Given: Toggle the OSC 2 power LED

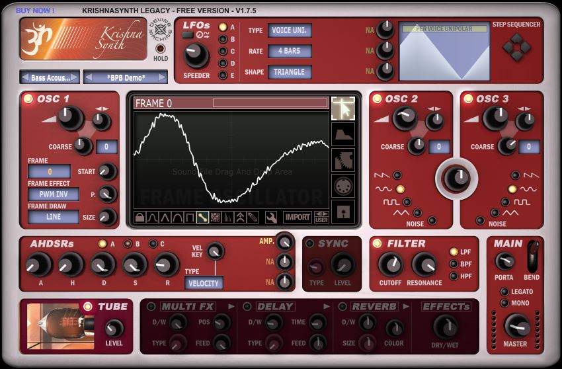Looking at the screenshot, I should coord(377,99).
